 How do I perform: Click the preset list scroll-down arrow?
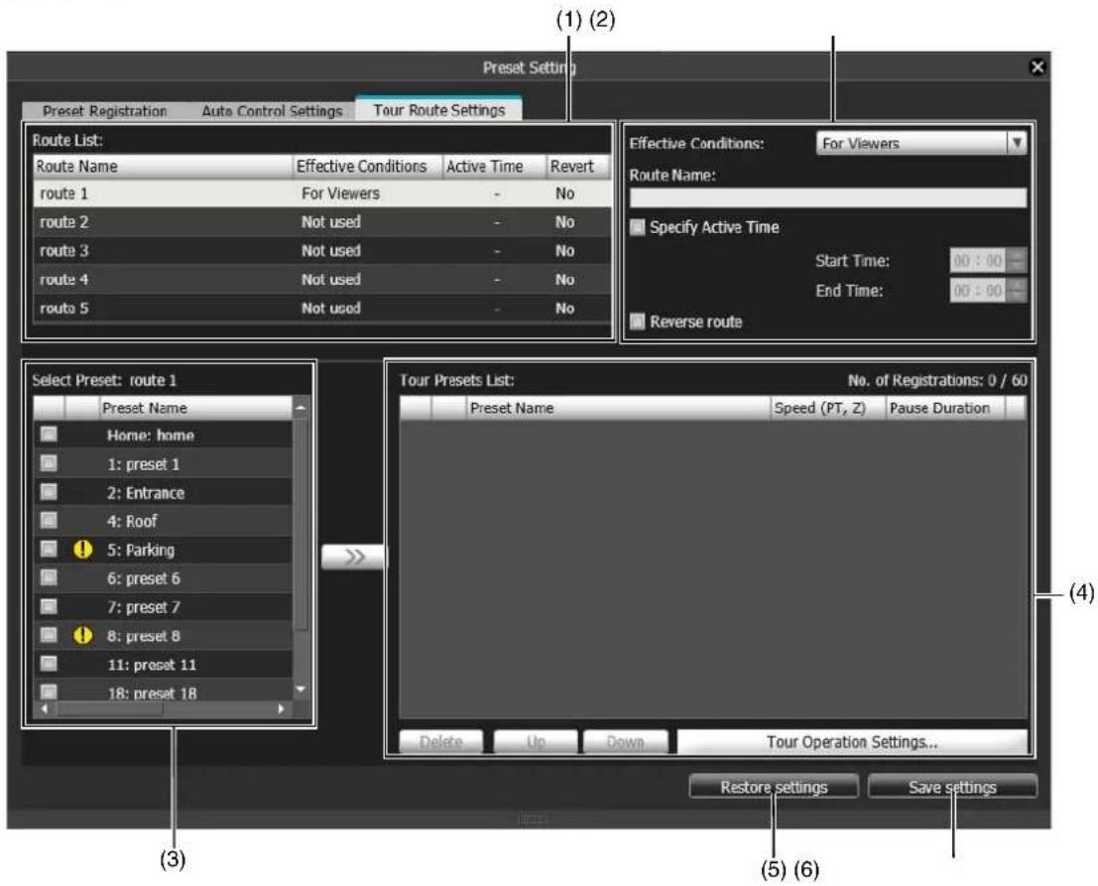(x=302, y=690)
